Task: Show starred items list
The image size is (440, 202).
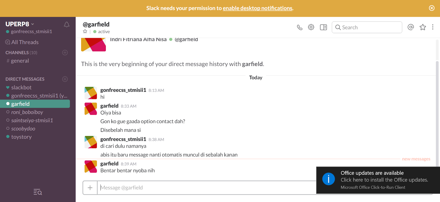Action: pos(423,27)
